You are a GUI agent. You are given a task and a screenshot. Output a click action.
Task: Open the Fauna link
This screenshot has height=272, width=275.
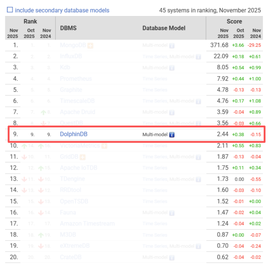click(x=68, y=213)
